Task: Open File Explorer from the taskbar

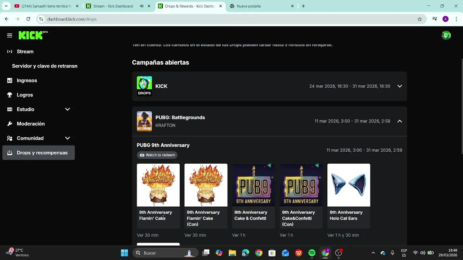Action: [232, 253]
